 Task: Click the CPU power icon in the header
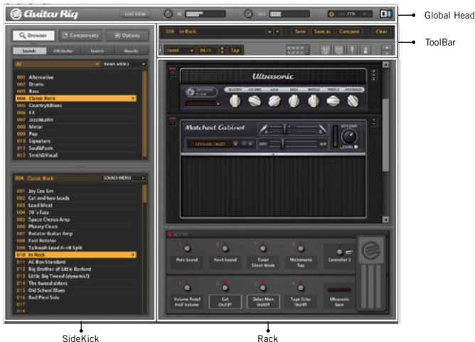(x=331, y=14)
